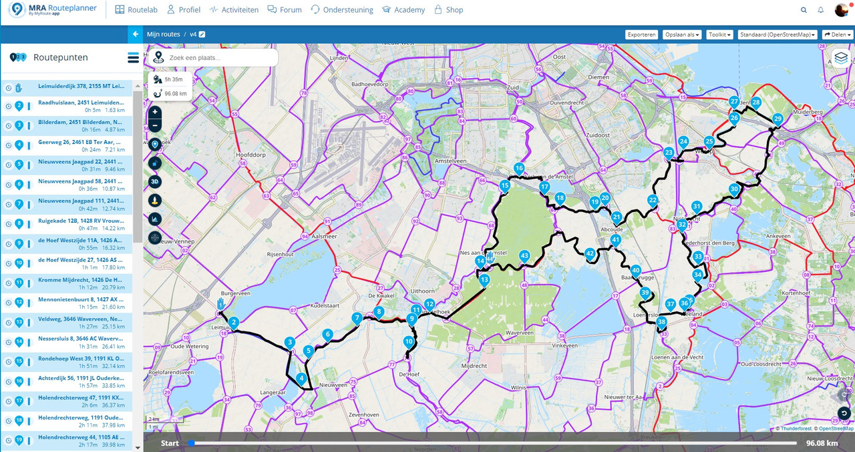Click the MRA Routeplanner logo
The width and height of the screenshot is (855, 452).
51,9
